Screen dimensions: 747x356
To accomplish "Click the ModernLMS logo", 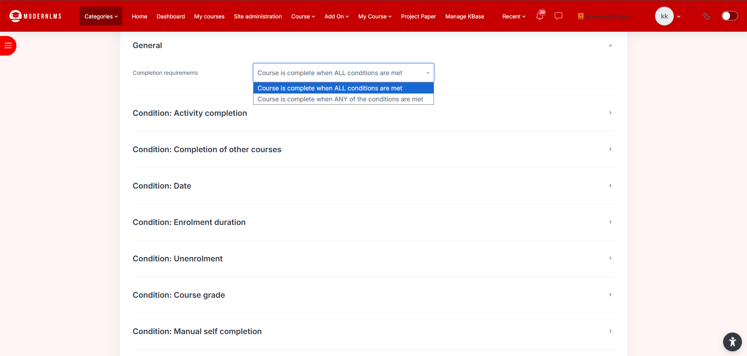I will 36,16.
